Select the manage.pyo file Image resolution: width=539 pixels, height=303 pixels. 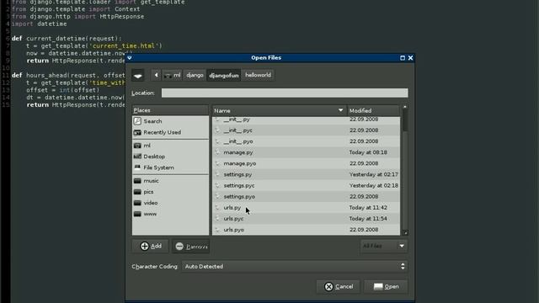(x=306, y=163)
